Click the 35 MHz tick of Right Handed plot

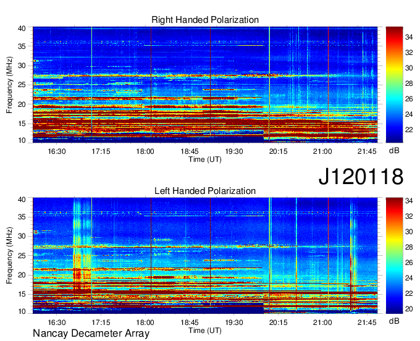pyautogui.click(x=22, y=46)
